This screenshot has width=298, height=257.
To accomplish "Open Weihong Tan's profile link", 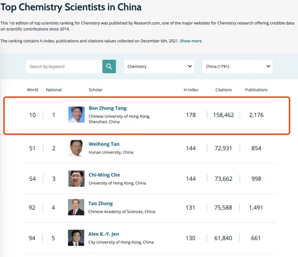I will click(x=104, y=144).
